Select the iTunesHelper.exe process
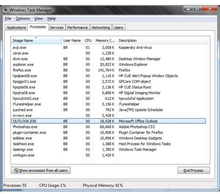The width and height of the screenshot is (220, 194). click(108, 104)
